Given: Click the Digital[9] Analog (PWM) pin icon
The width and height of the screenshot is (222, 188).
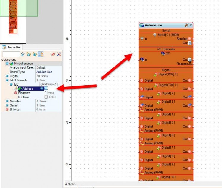Looking at the screenshot, I should (142, 173).
